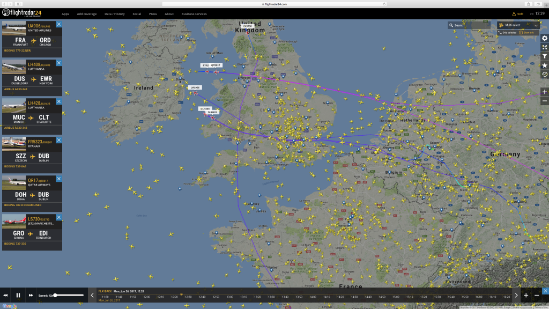
Task: Click the current-time marker on the timeline
Action: (181, 295)
